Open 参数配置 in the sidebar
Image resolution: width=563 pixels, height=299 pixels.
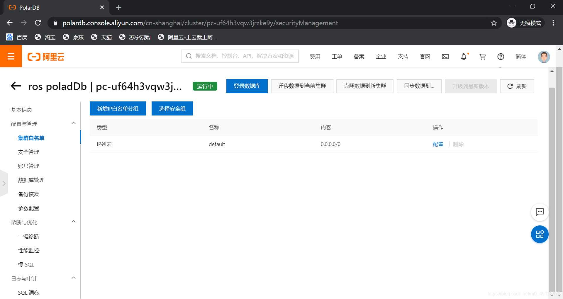(x=28, y=208)
